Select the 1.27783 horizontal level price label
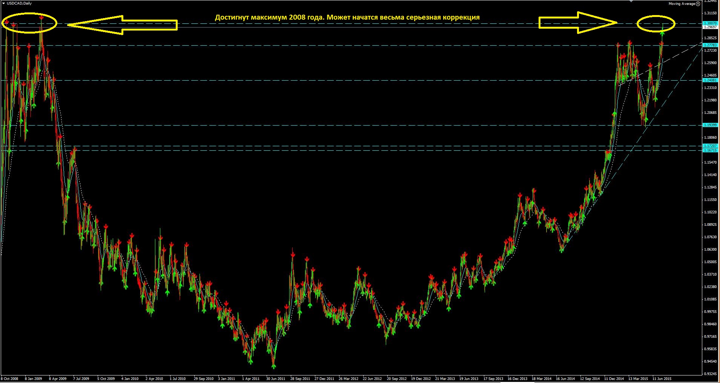Screen dimensions: 720x383 click(710, 45)
